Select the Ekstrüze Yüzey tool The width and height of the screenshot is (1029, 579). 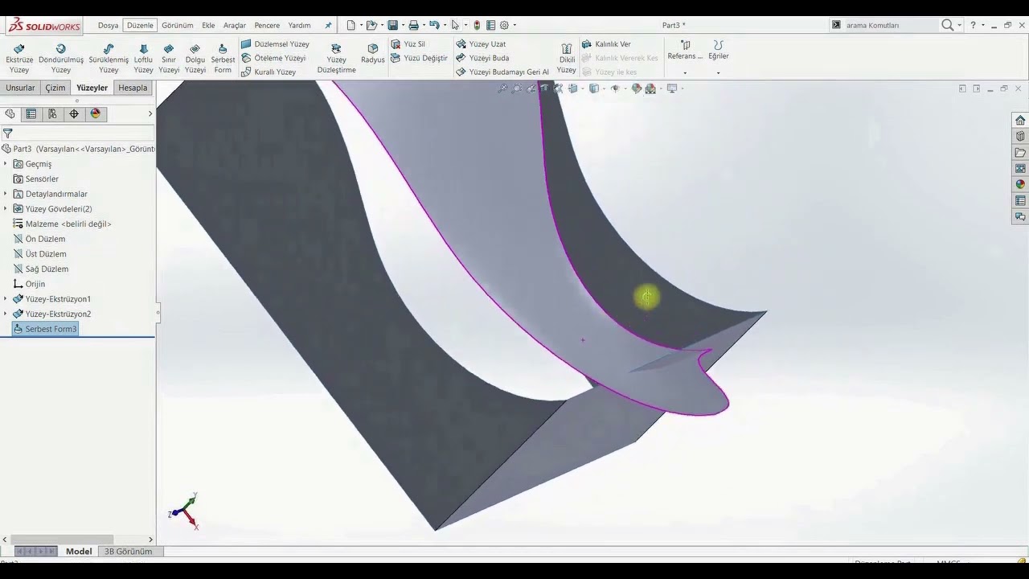[x=19, y=59]
